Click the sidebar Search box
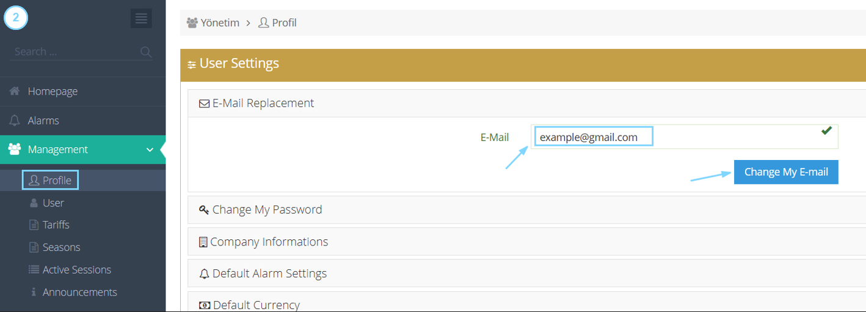Screen dimensions: 866x312 [x=75, y=52]
